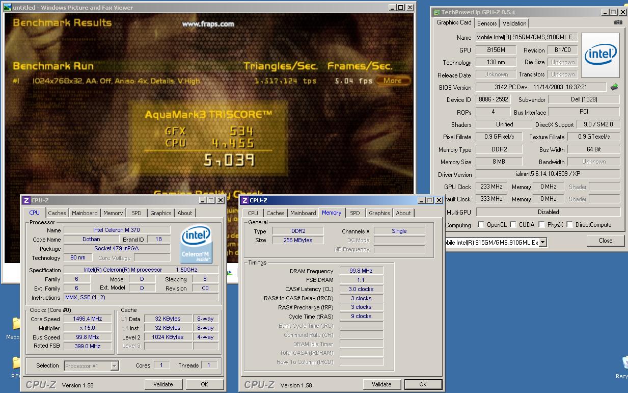Switch to Mainboard tab in the right CPU-Z window

point(303,213)
